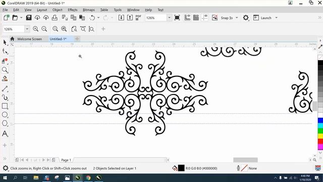Select the Pick tool

[x=5, y=42]
